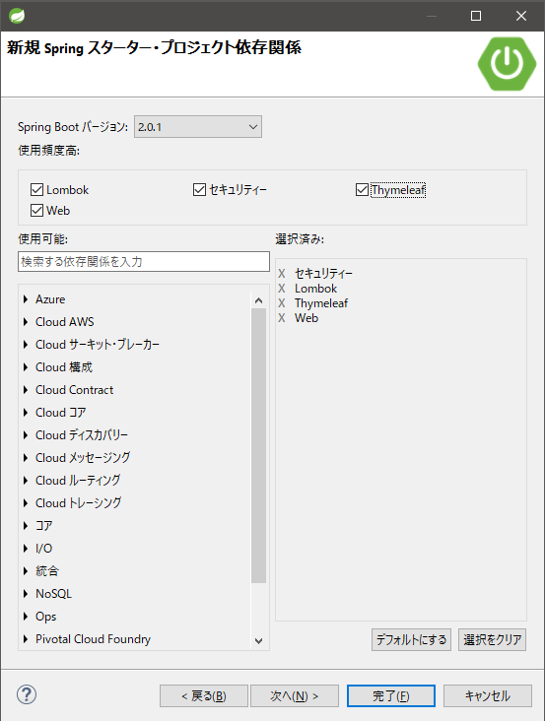
Task: Expand the Cloud トレーシング category
Action: pyautogui.click(x=26, y=503)
